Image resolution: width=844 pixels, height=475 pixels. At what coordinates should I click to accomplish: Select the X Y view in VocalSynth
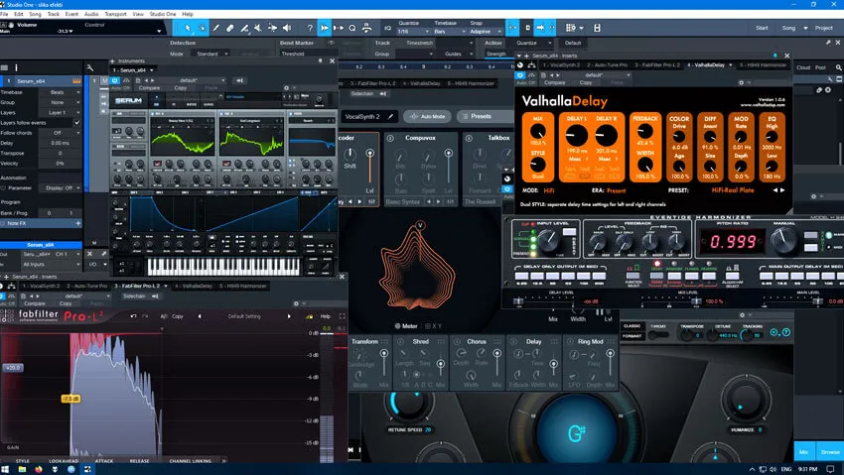(433, 325)
